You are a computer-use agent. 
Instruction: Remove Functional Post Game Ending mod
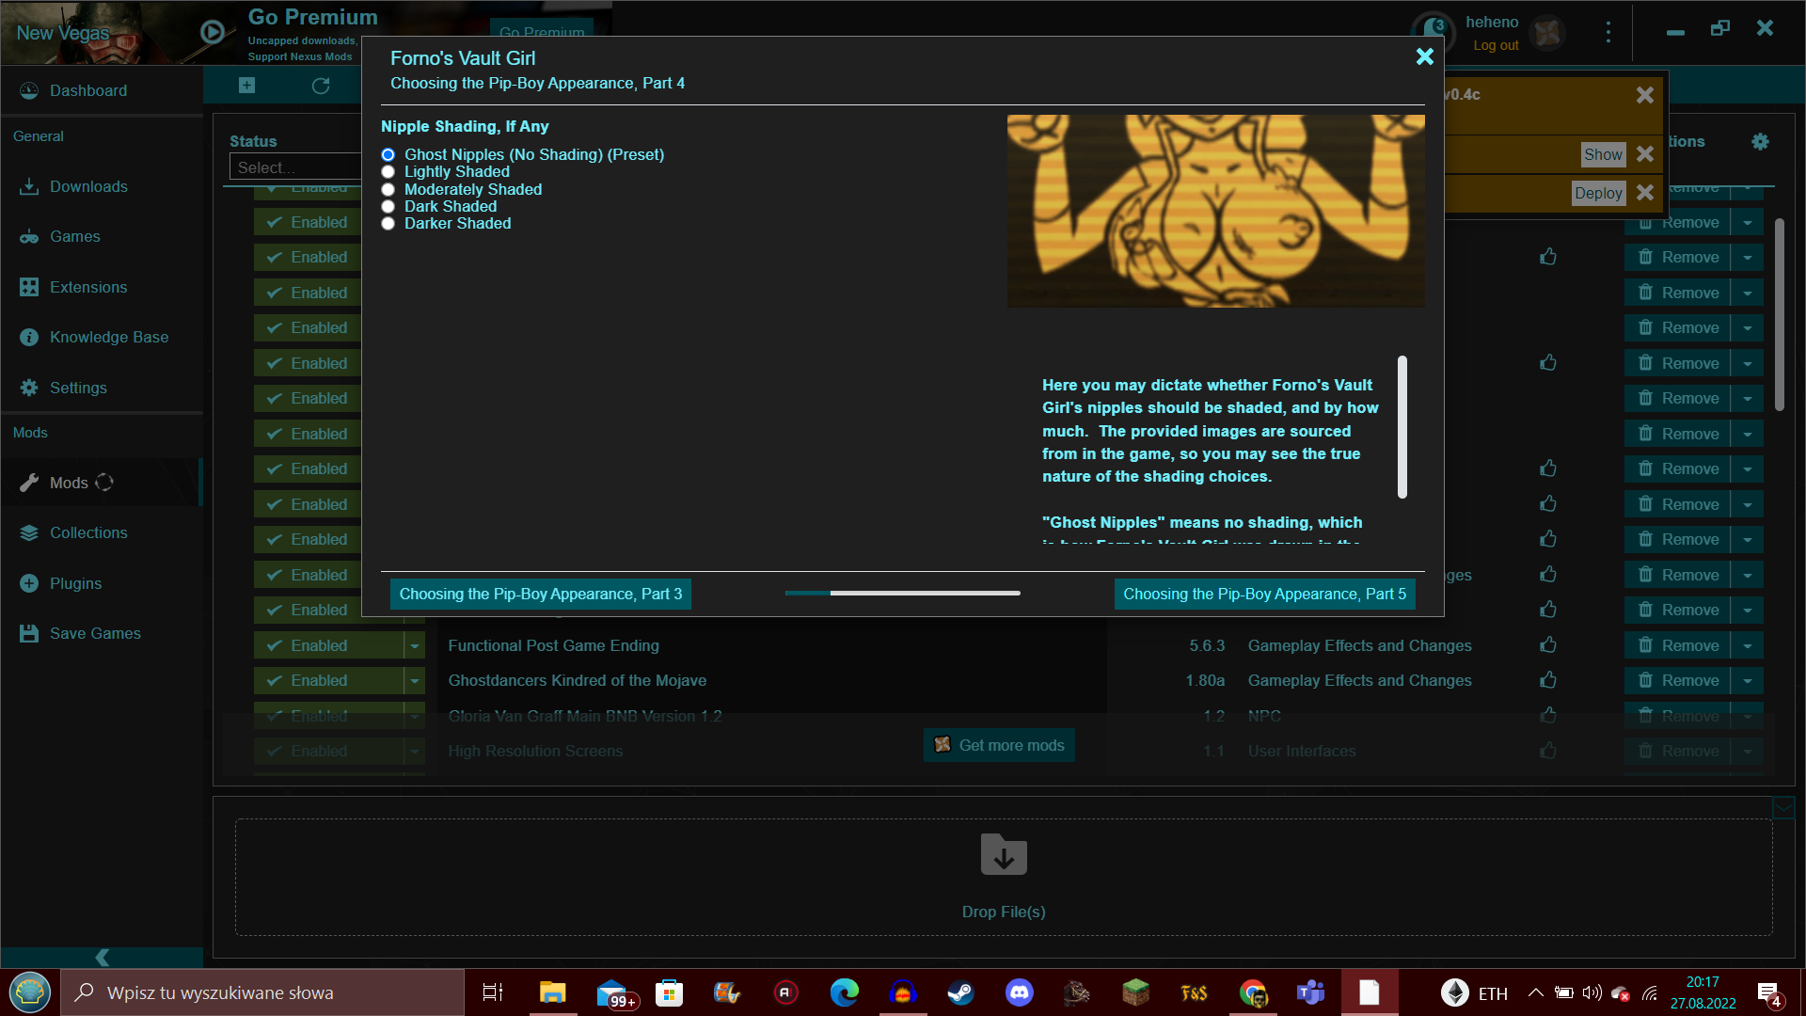(1678, 645)
